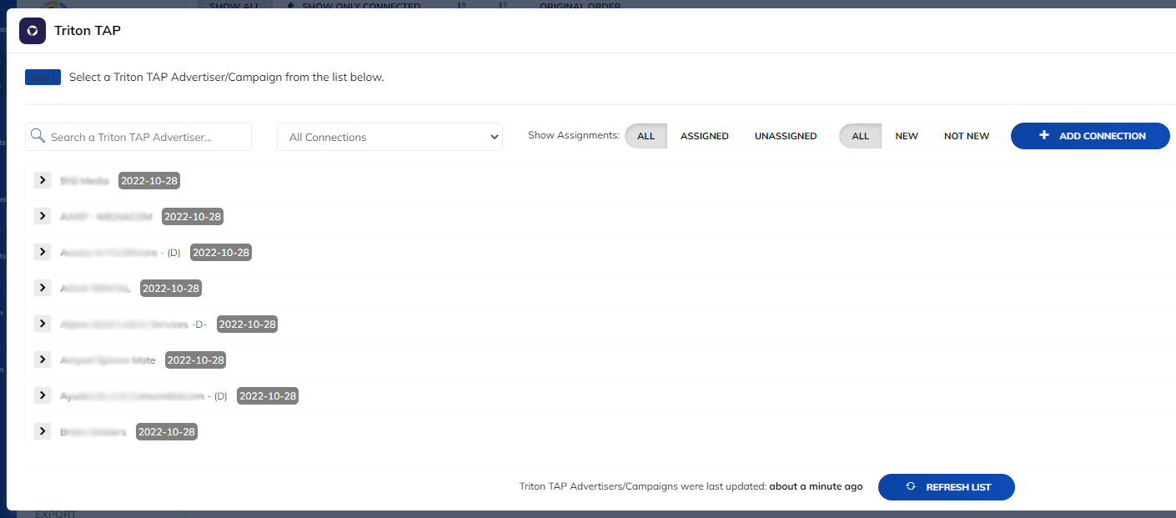Select ALL under Show Assignments
1176x518 pixels.
[x=646, y=136]
